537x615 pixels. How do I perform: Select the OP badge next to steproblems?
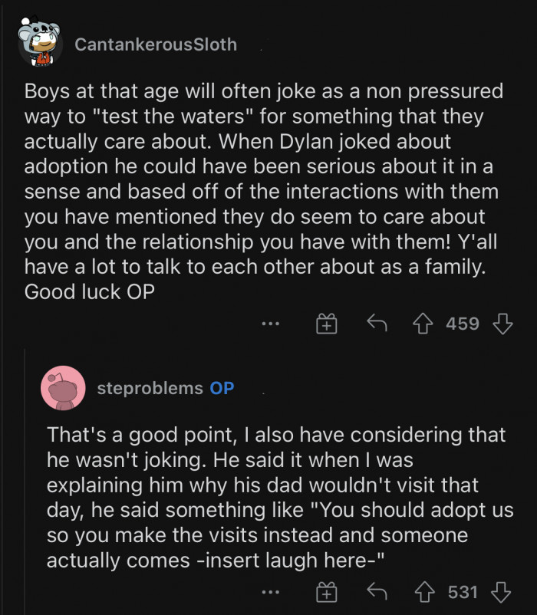(221, 388)
